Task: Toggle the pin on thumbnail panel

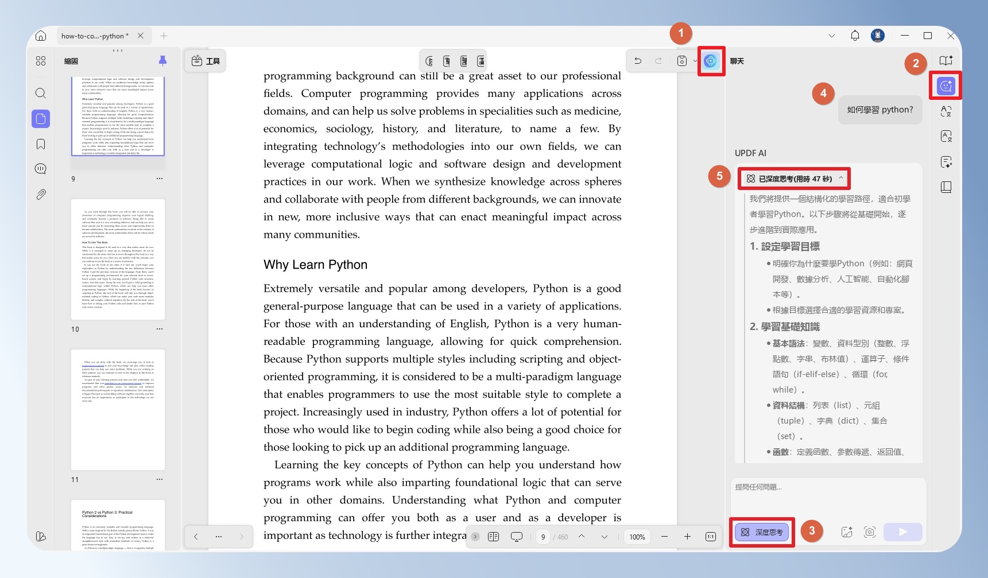Action: (x=162, y=61)
